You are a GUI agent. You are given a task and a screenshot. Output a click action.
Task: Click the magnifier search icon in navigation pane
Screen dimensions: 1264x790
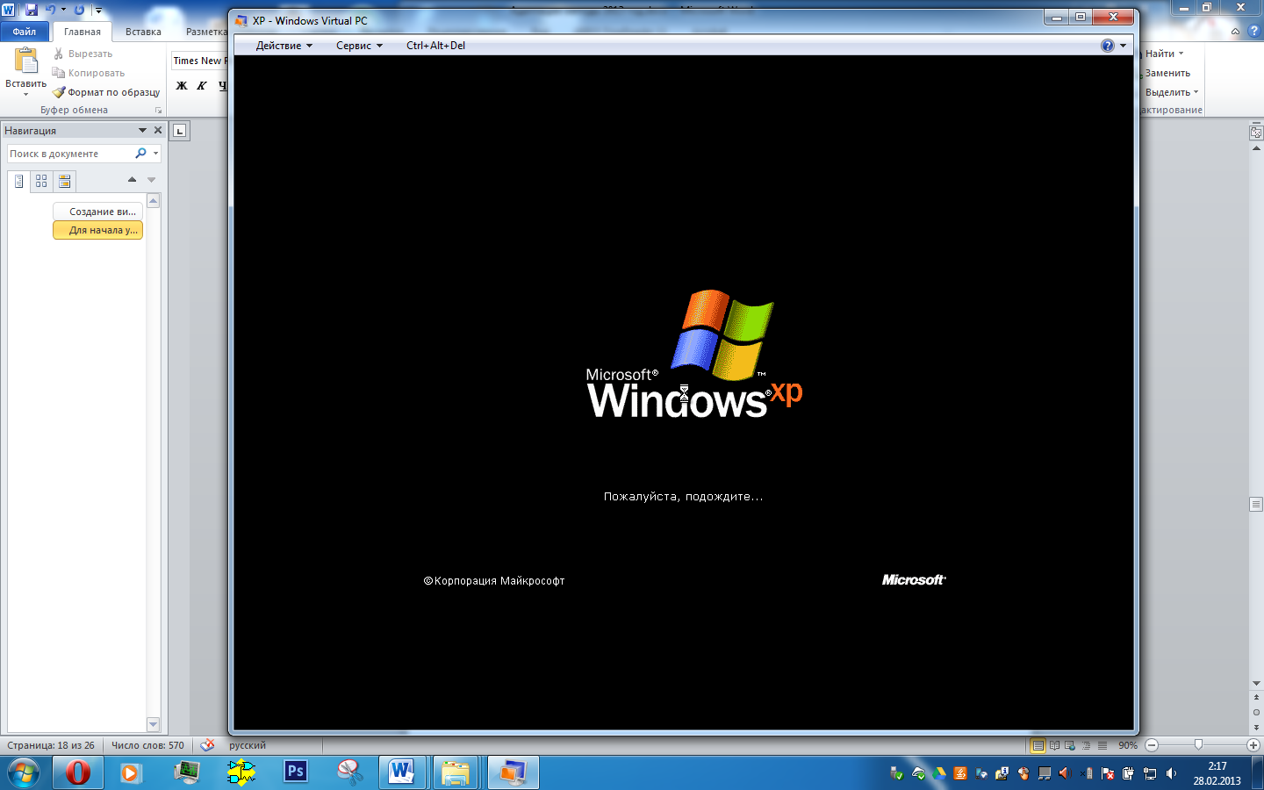point(140,154)
